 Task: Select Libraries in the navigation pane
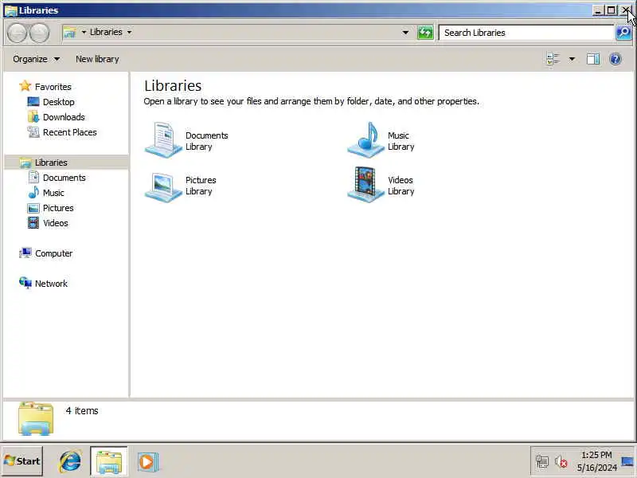tap(51, 163)
